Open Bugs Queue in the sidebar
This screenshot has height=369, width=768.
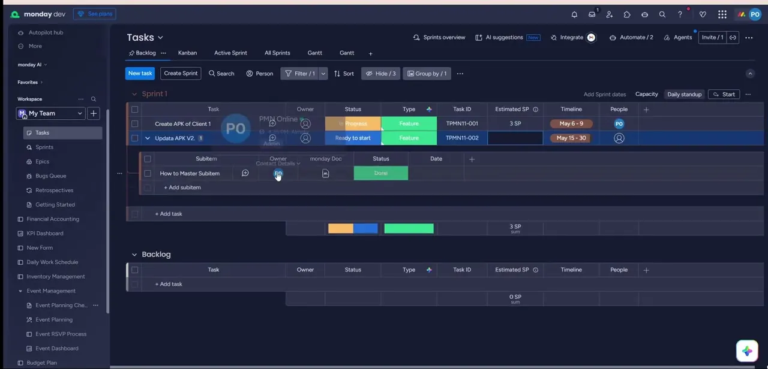click(50, 176)
